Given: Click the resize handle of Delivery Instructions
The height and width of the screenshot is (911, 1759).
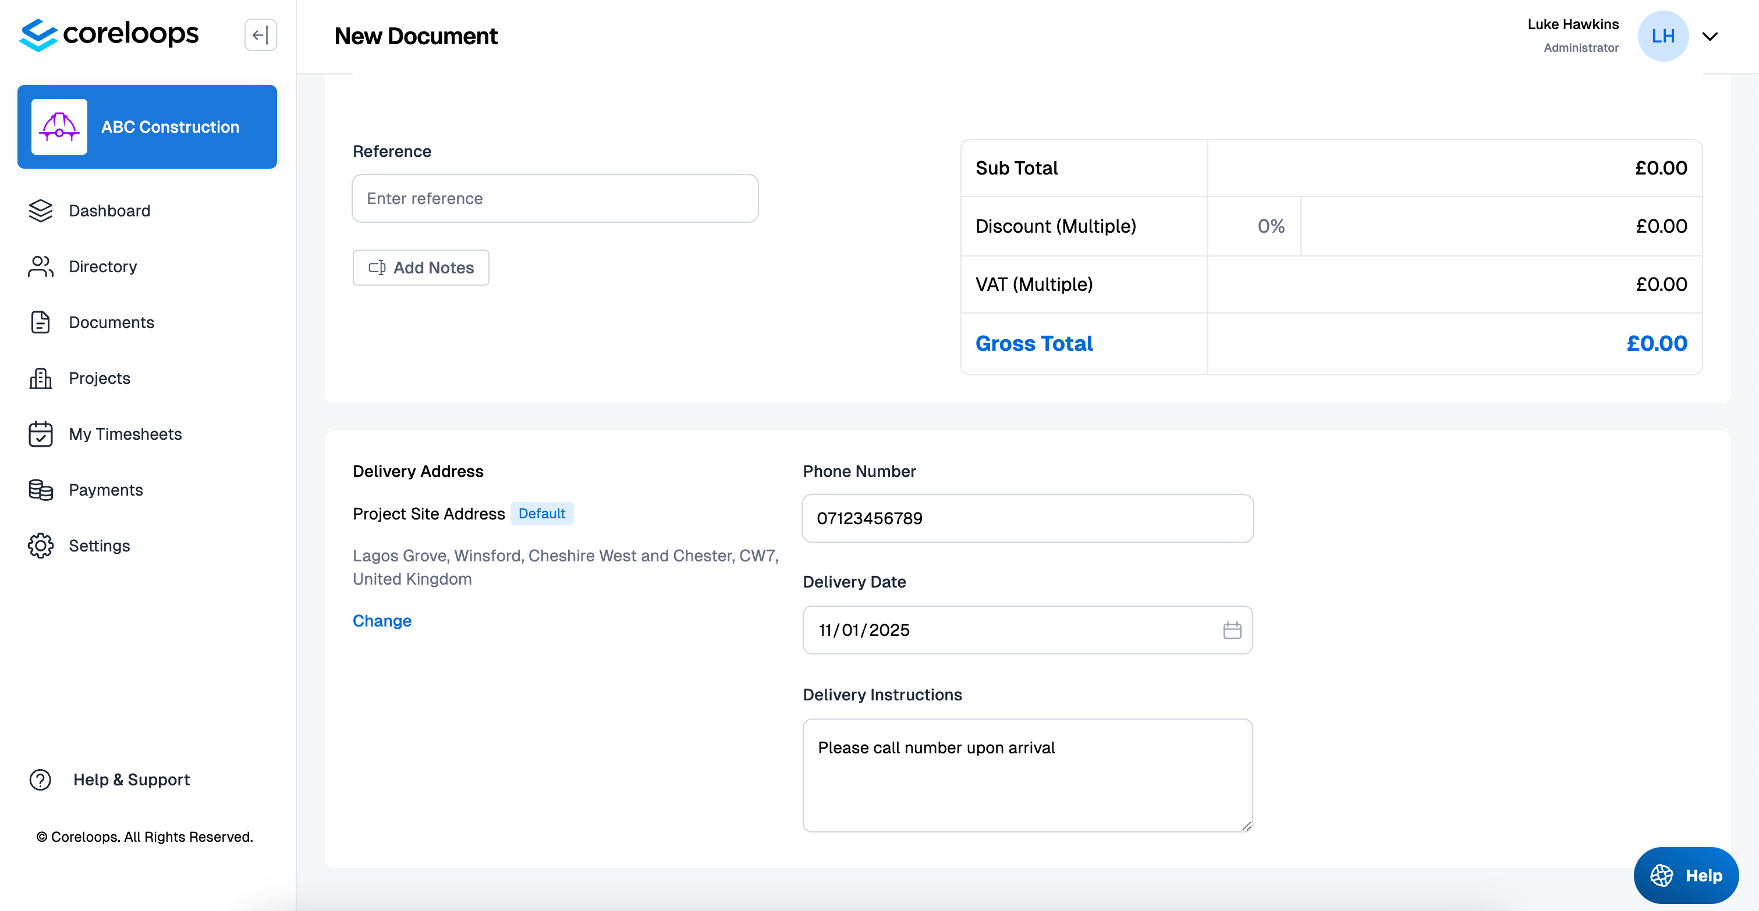Looking at the screenshot, I should coord(1246,825).
